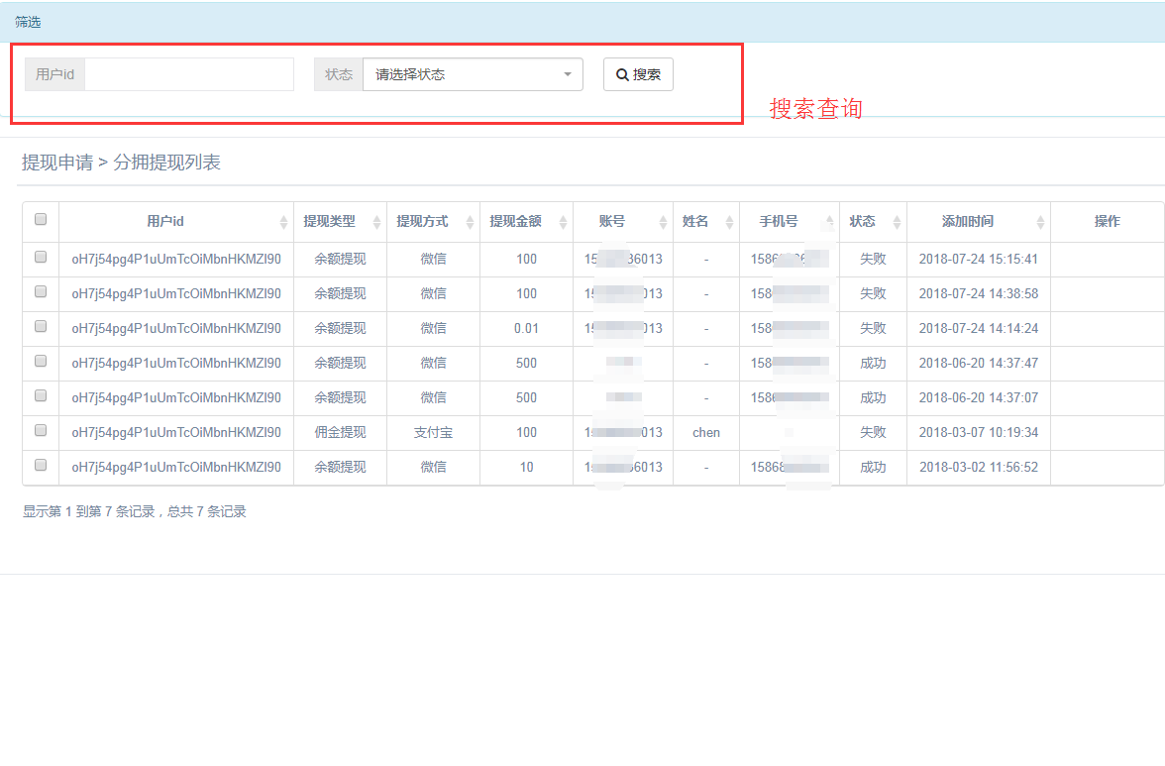This screenshot has width=1165, height=766.
Task: Sort by 提现类型 using its sort icon
Action: pos(376,222)
